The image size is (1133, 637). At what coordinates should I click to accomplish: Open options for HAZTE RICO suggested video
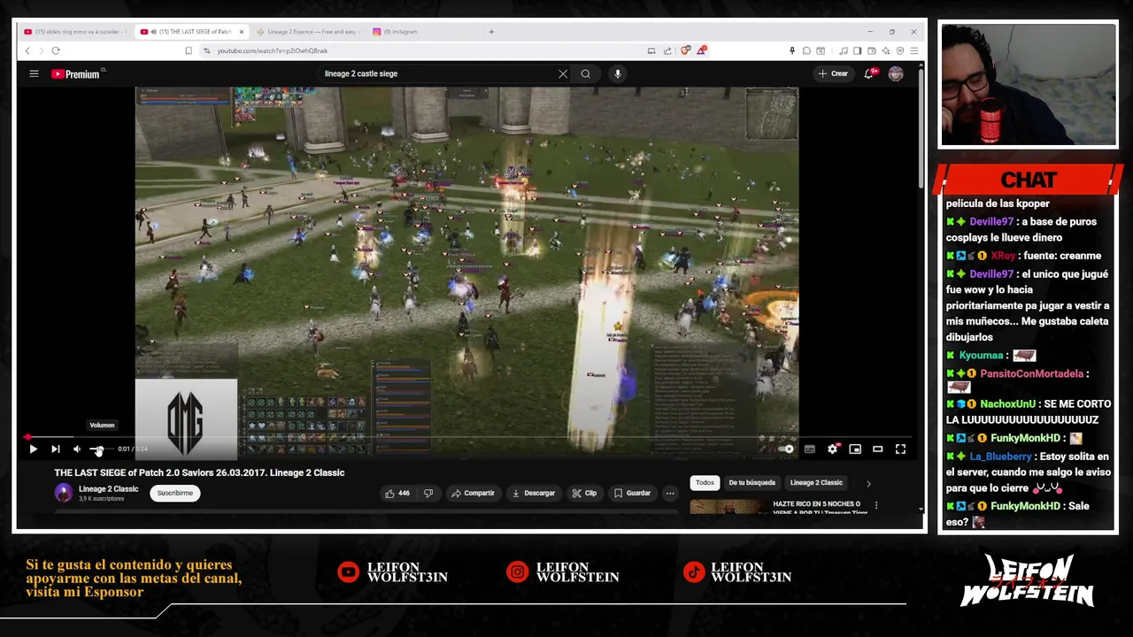(876, 505)
